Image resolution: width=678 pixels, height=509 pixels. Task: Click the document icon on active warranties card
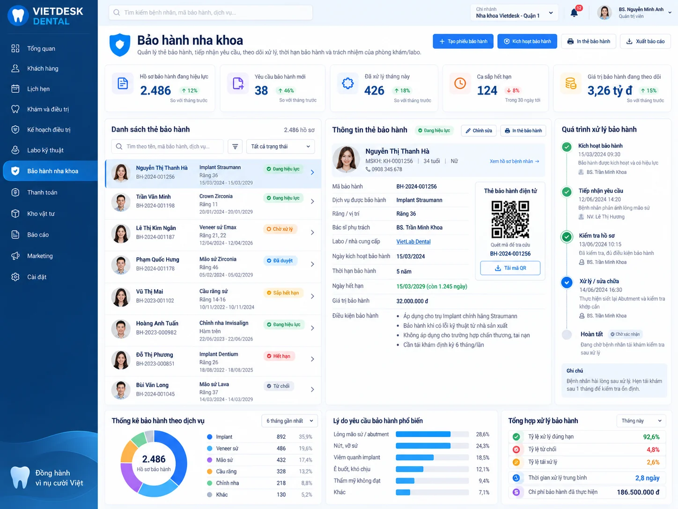tap(123, 83)
